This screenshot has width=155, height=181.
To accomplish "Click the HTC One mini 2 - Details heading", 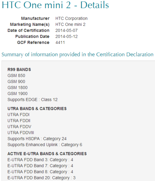I will click(x=55, y=5).
